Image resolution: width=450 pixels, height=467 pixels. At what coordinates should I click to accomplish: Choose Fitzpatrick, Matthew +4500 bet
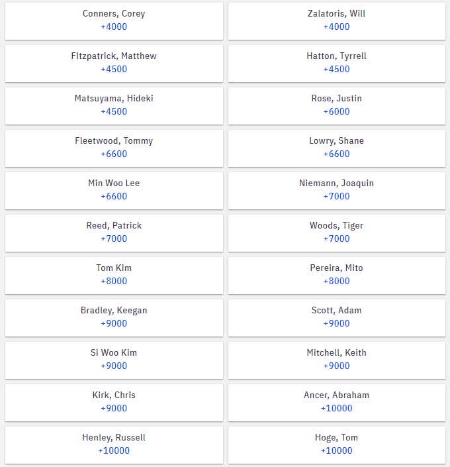pos(114,64)
